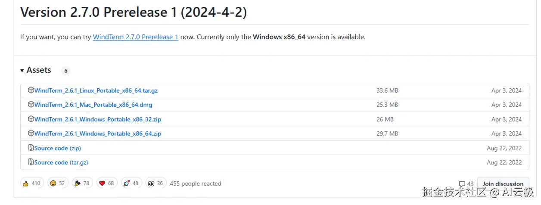Click the Join discussion button
Screen dimensions: 541x205
[x=503, y=184]
